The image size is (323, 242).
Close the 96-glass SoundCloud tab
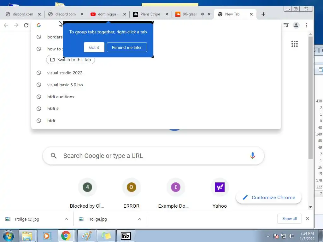tap(209, 14)
